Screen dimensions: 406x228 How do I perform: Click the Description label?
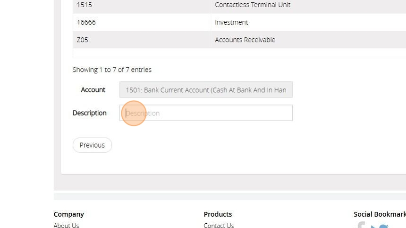click(89, 113)
